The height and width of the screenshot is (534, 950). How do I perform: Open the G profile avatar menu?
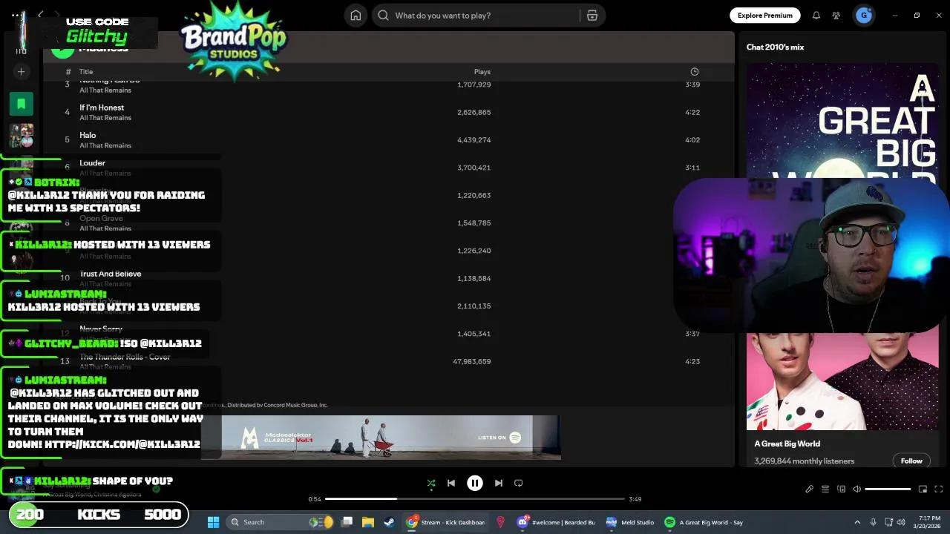(864, 16)
